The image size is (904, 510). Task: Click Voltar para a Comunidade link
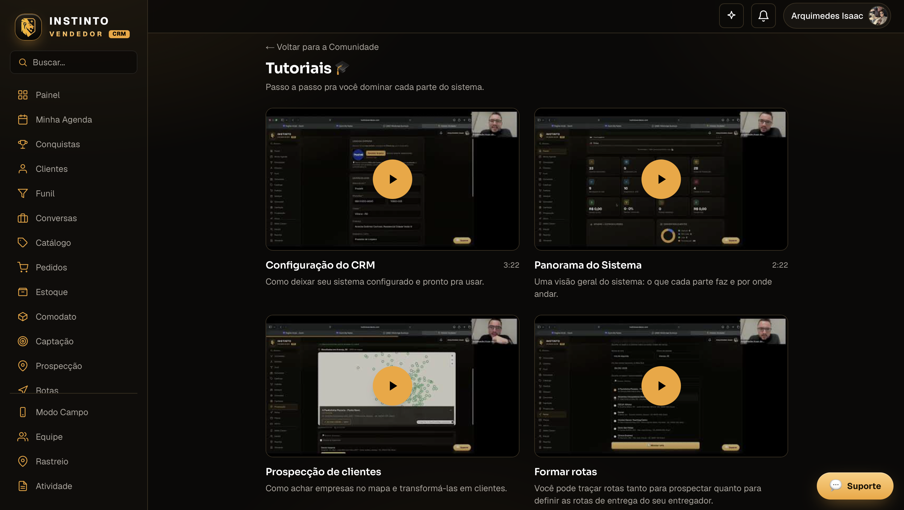(x=322, y=47)
